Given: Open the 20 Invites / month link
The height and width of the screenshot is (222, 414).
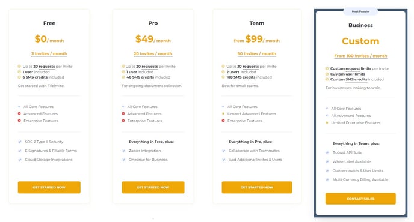Looking at the screenshot, I should [x=153, y=54].
